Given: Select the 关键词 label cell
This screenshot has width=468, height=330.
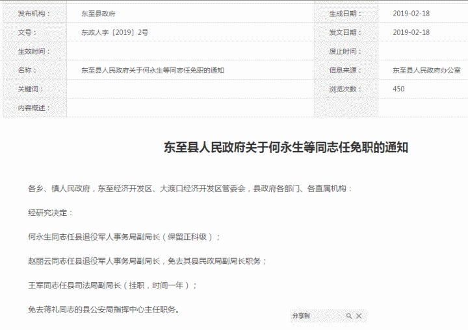Looking at the screenshot, I should 34,89.
